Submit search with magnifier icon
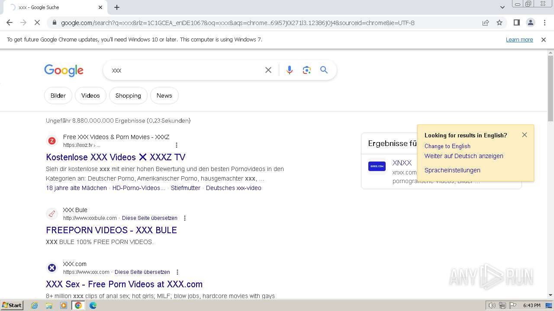Image resolution: width=554 pixels, height=311 pixels. click(324, 70)
